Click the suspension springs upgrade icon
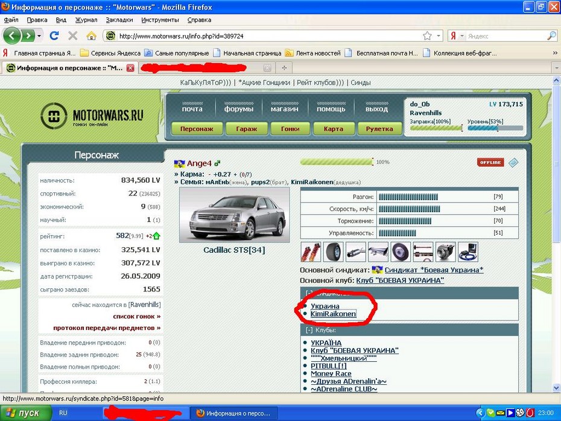The image size is (561, 421). (310, 252)
